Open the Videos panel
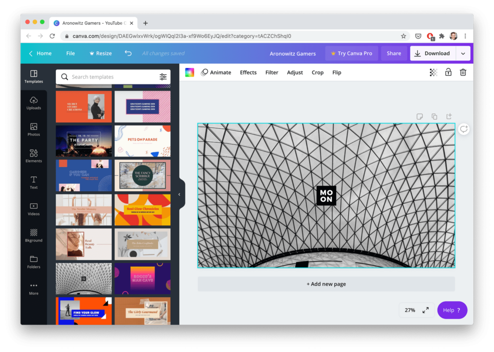The image size is (494, 352). click(x=34, y=209)
